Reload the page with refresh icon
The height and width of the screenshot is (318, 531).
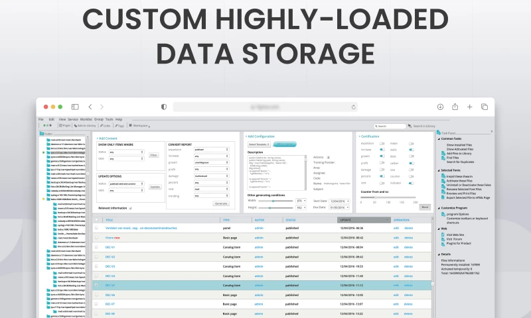[x=353, y=107]
